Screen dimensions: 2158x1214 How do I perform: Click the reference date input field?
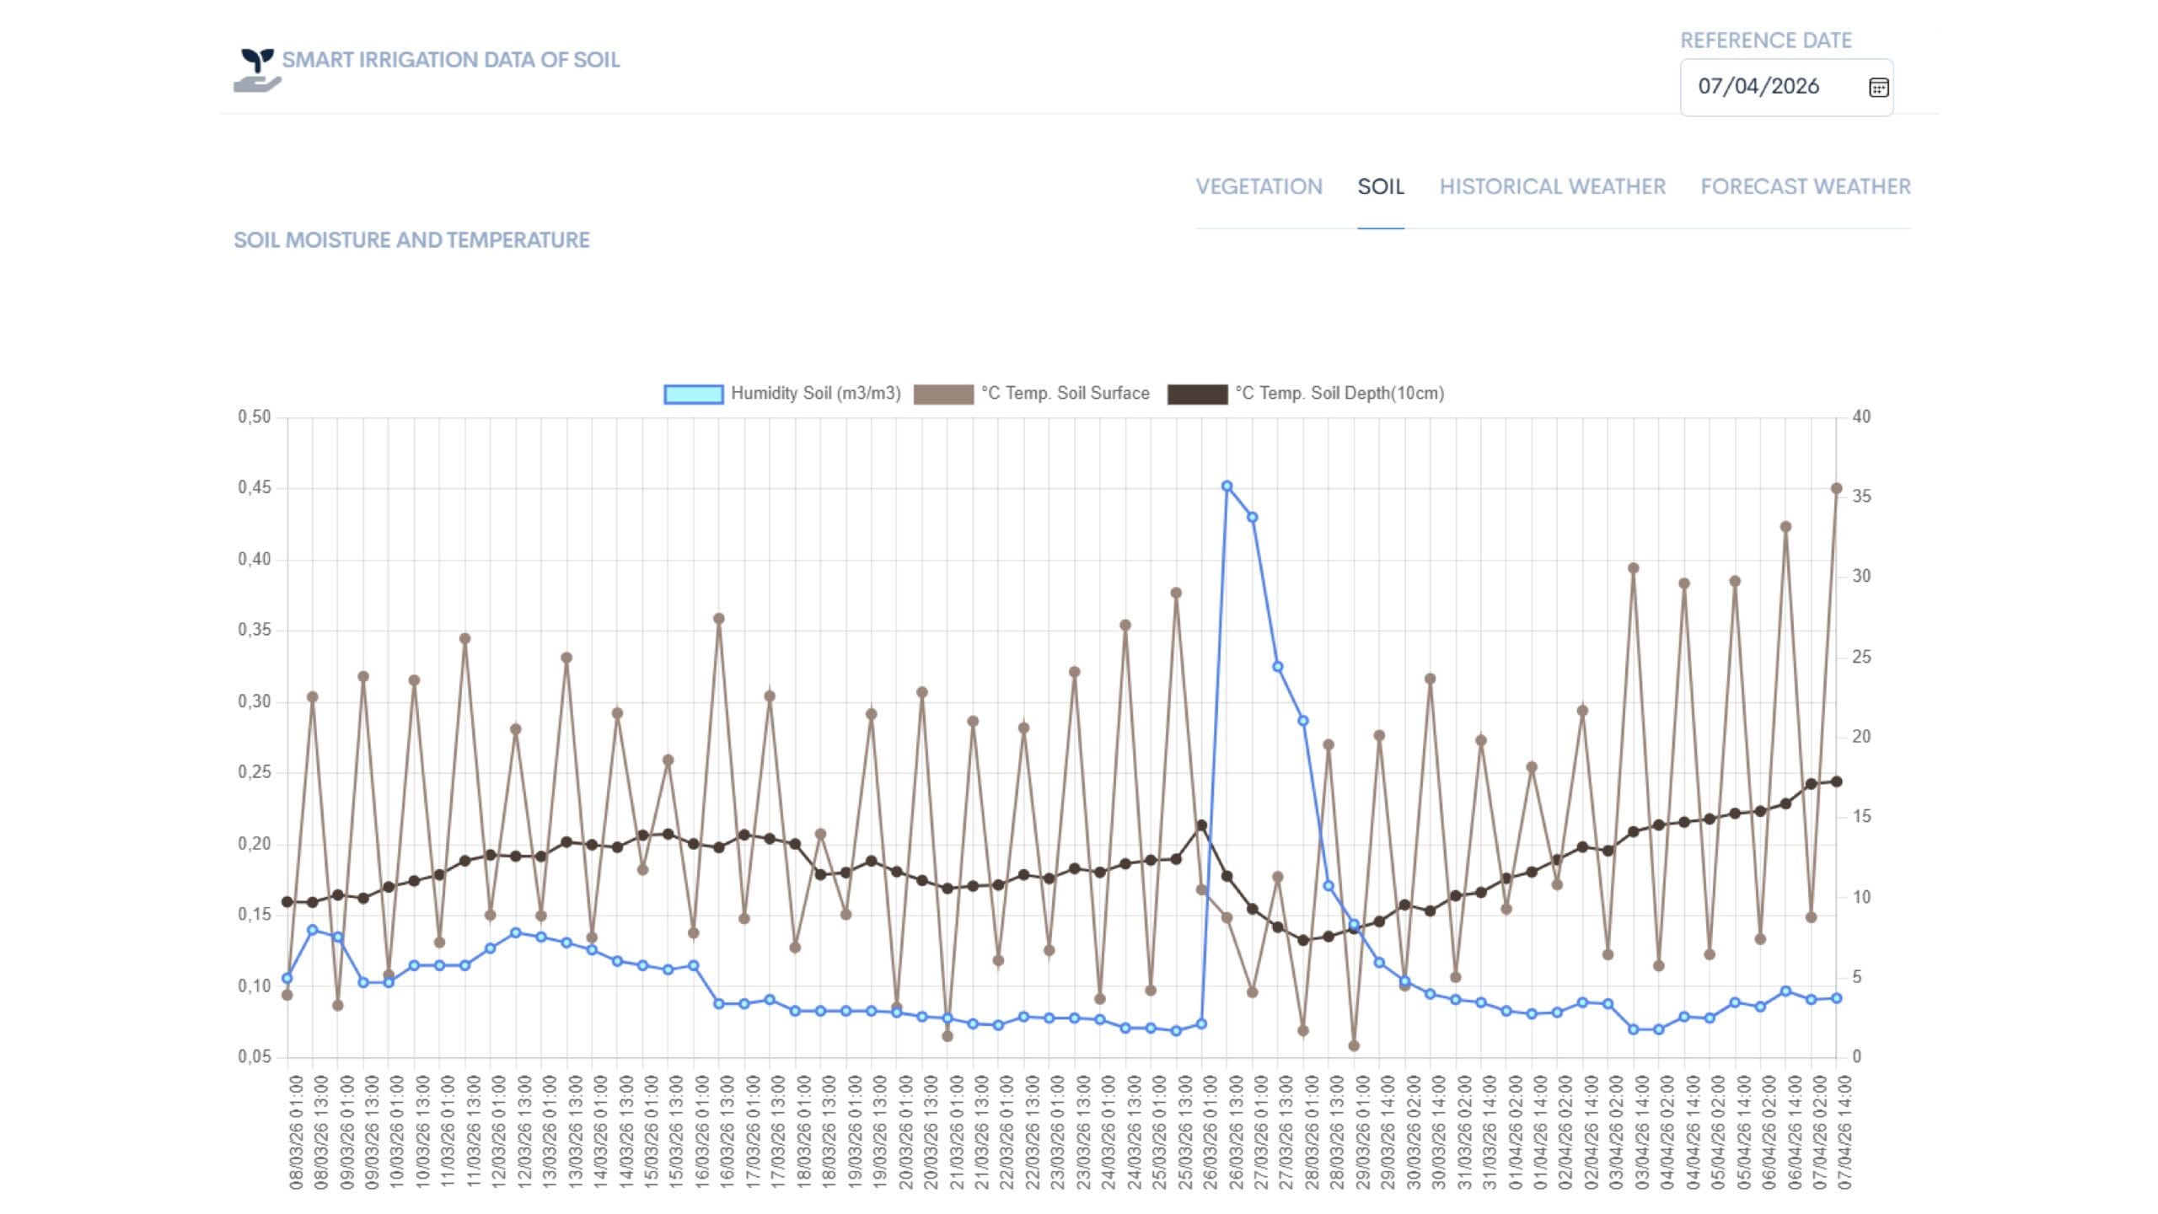coord(1786,87)
